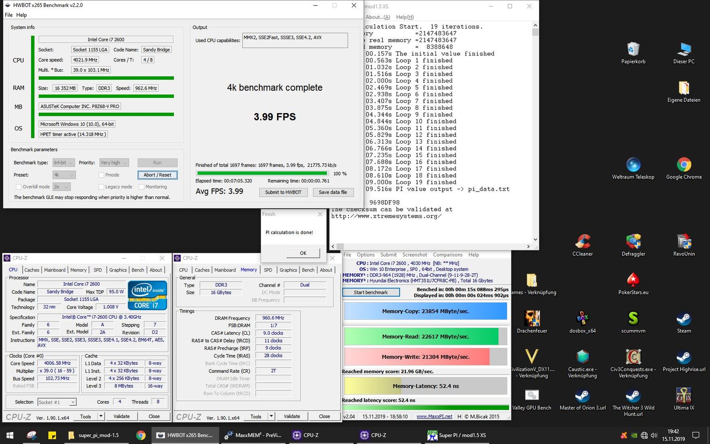
Task: Switch to Mainboard tab in left CPU-Z window
Action: point(55,270)
